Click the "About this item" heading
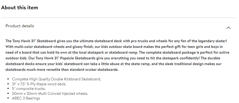 19,7
